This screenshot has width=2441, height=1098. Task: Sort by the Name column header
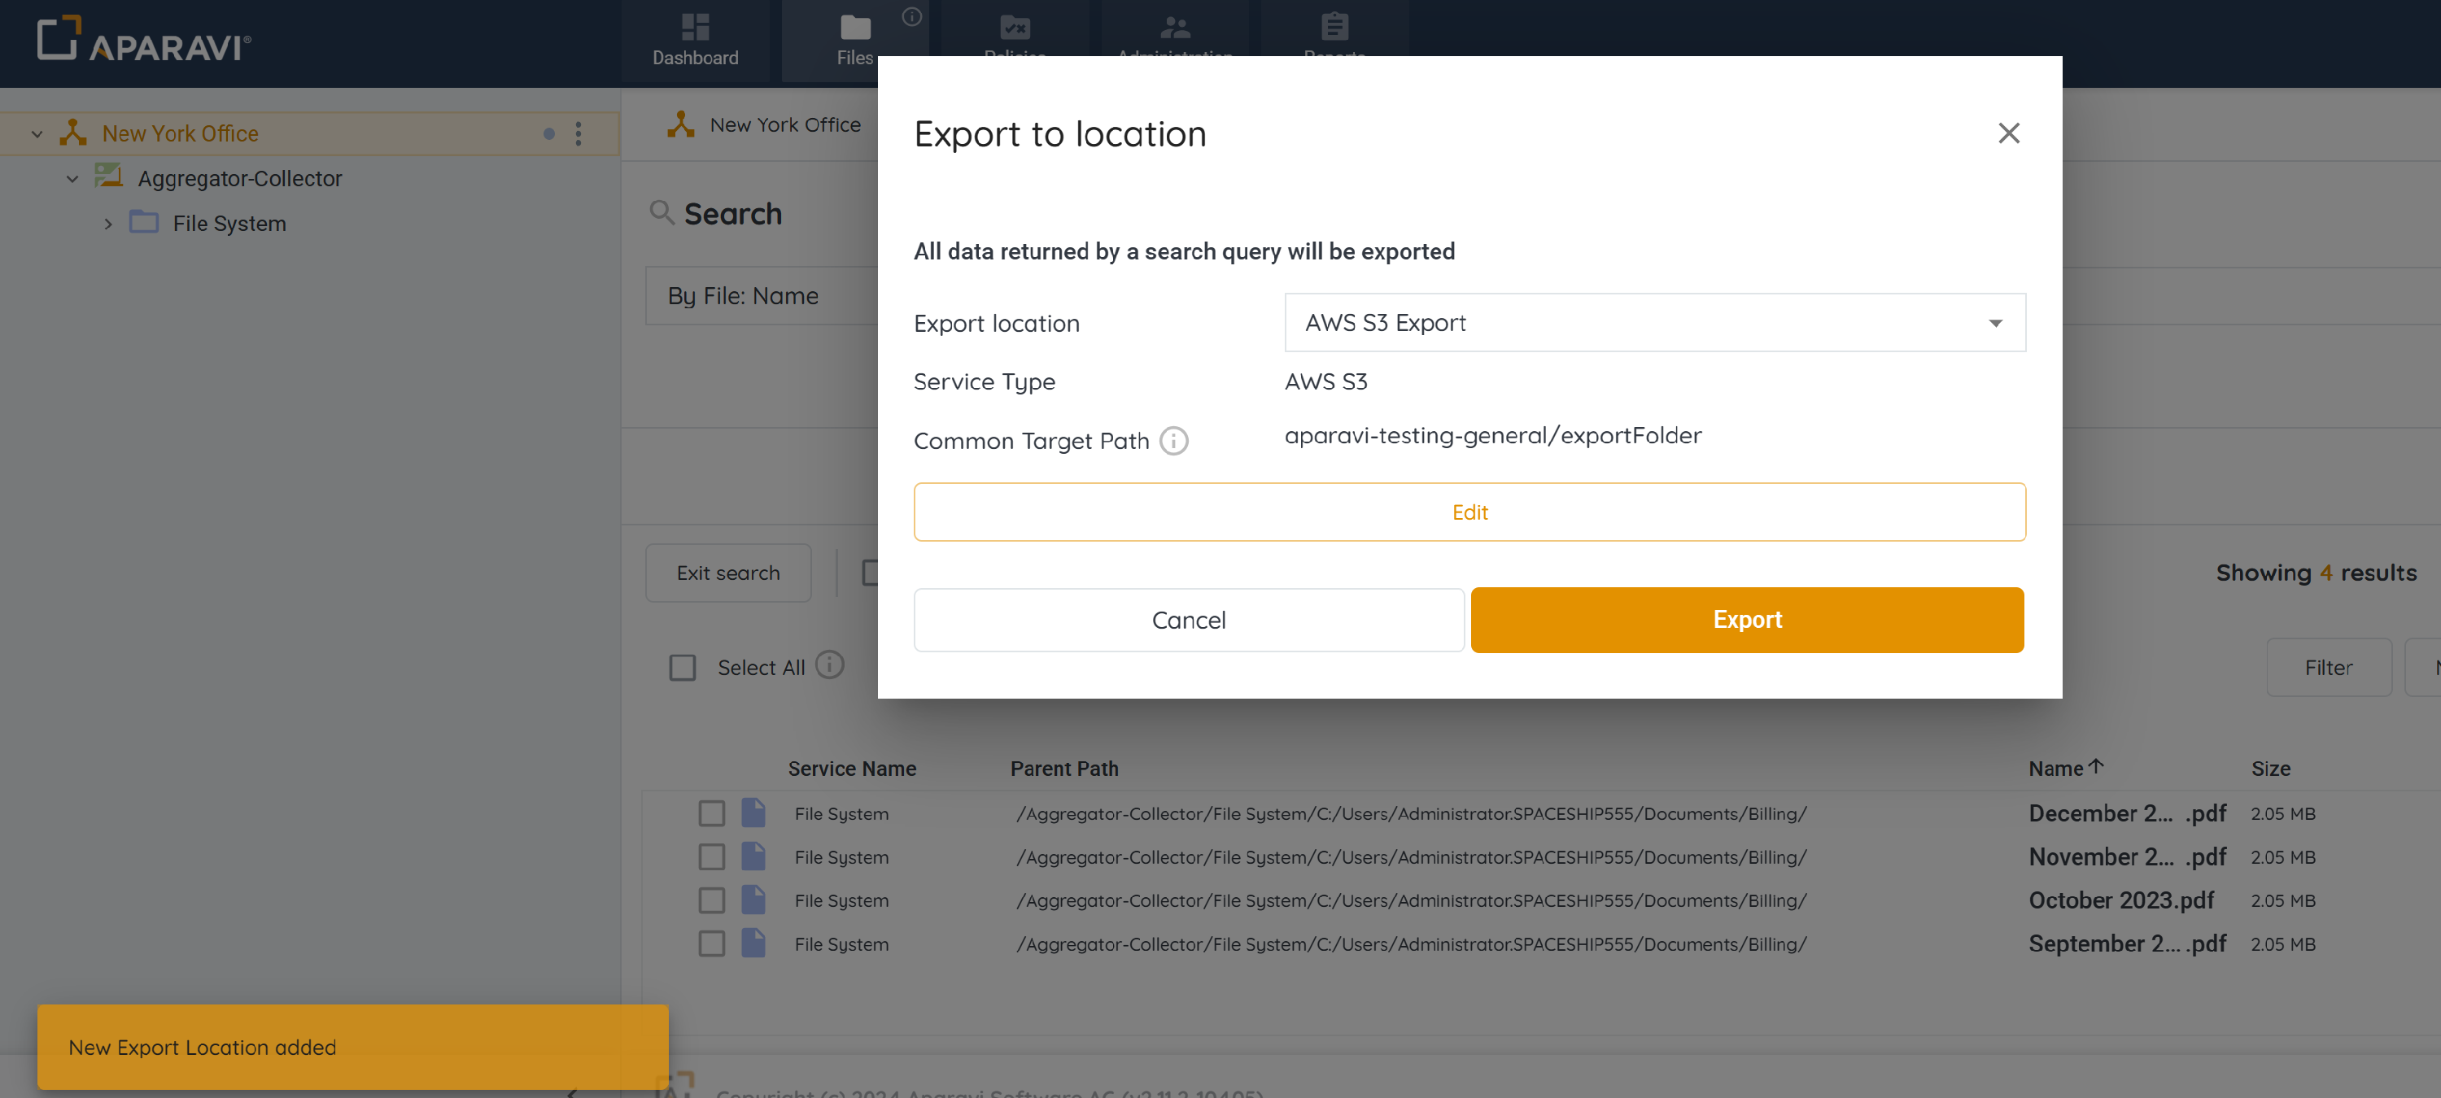click(2055, 769)
